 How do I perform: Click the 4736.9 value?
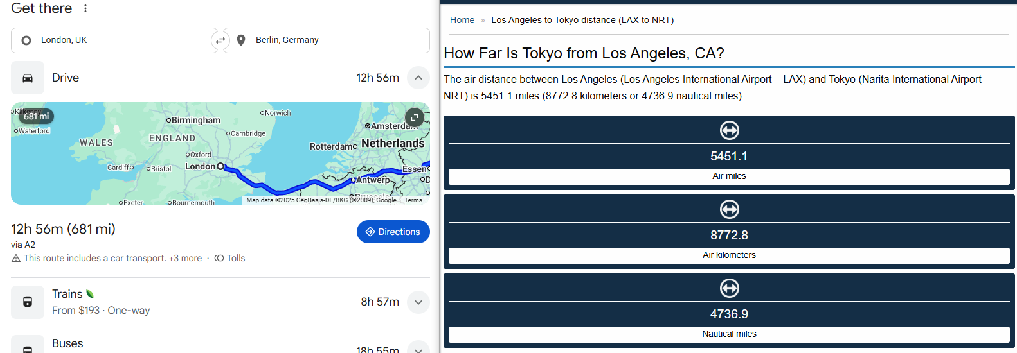point(729,314)
